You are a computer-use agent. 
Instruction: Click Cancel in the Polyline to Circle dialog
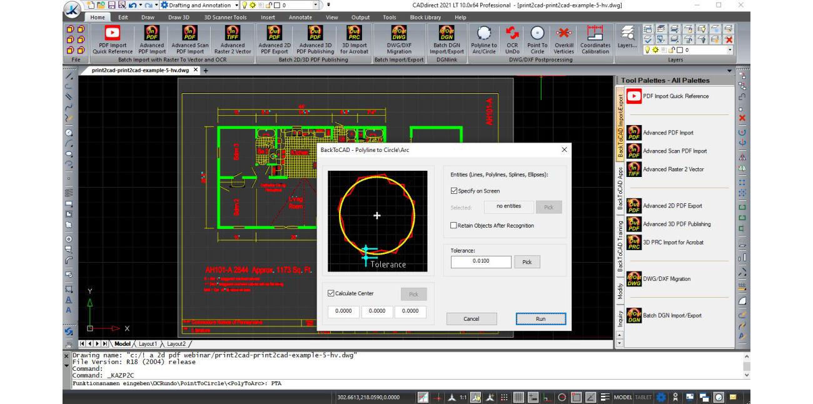coord(471,319)
